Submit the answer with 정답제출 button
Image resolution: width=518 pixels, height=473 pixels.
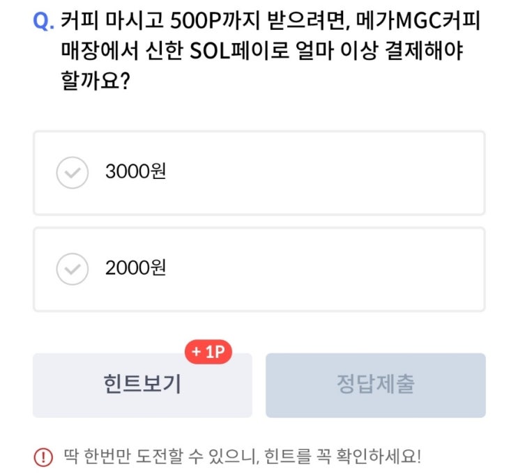click(375, 385)
